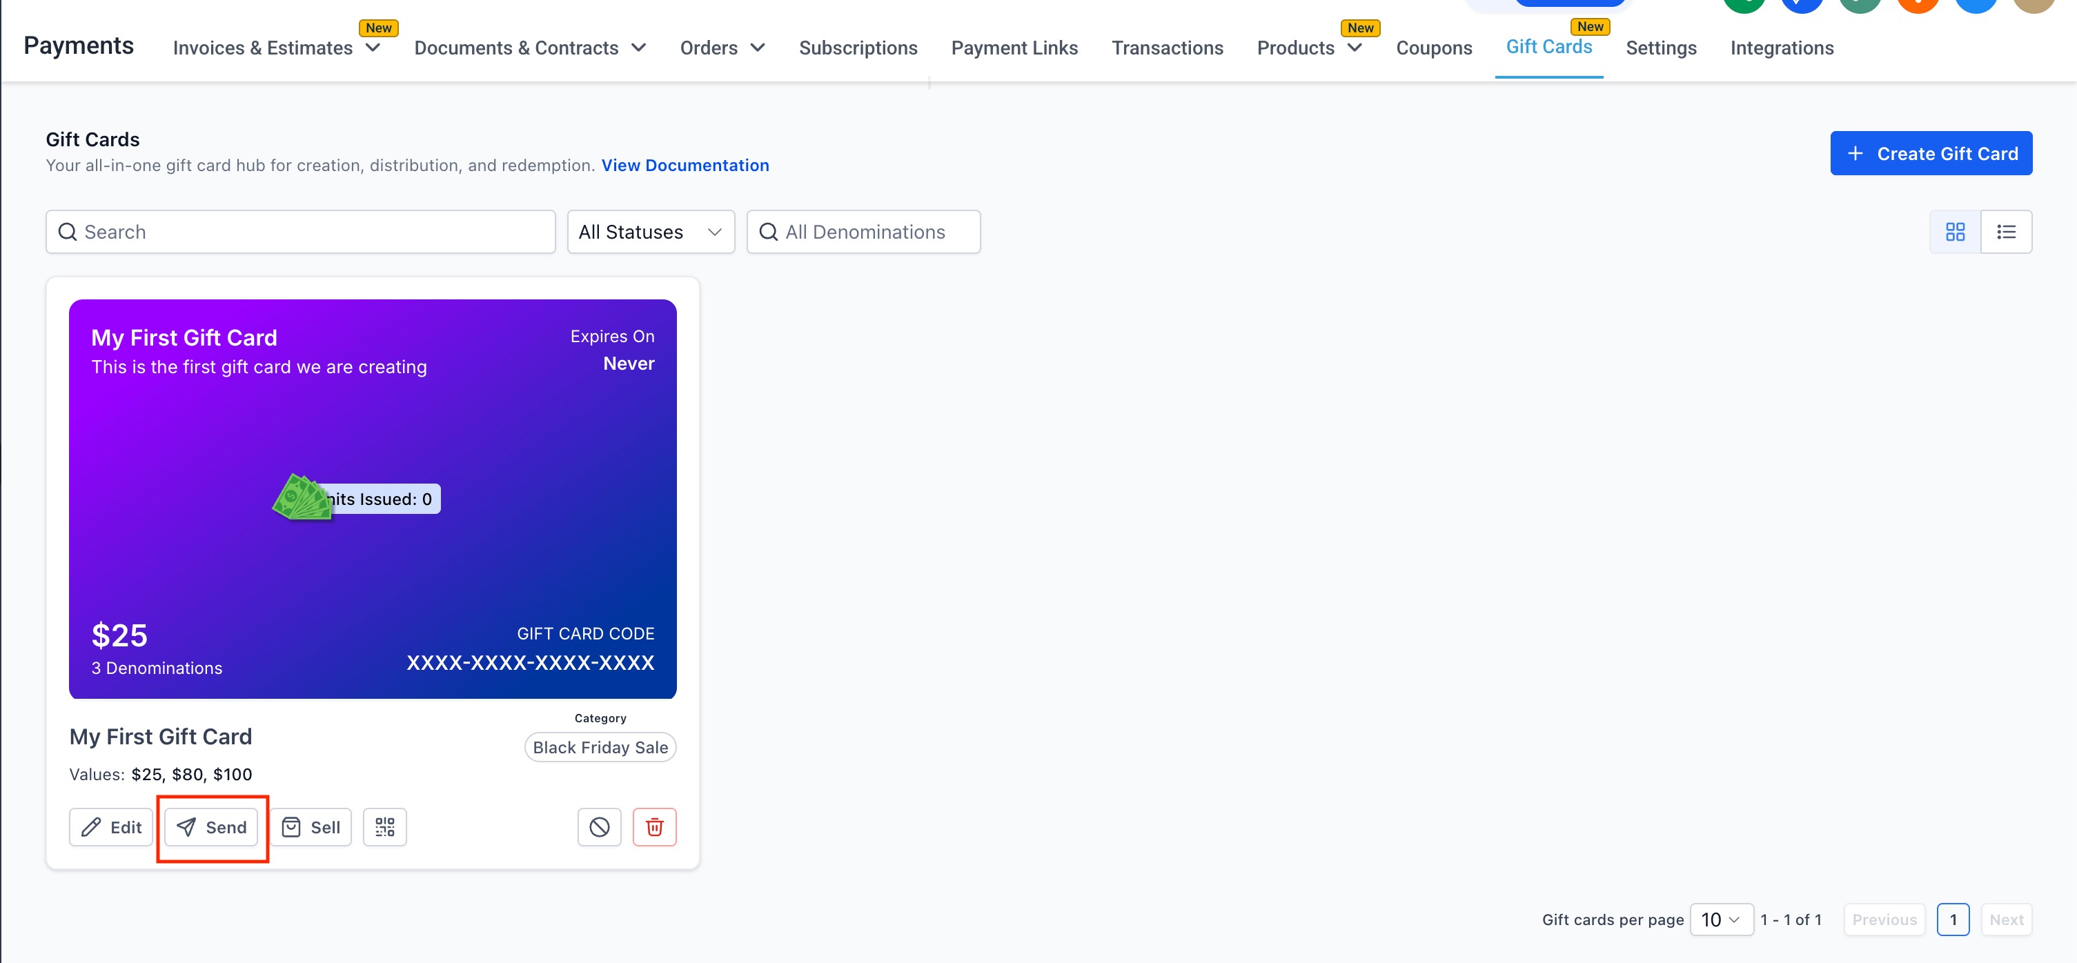
Task: Go to the Transactions tab
Action: tap(1167, 48)
